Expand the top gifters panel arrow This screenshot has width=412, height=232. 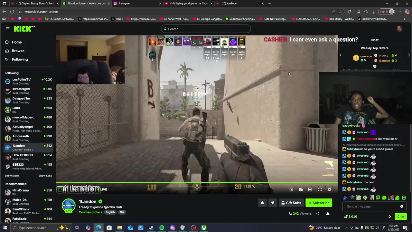coord(374,67)
